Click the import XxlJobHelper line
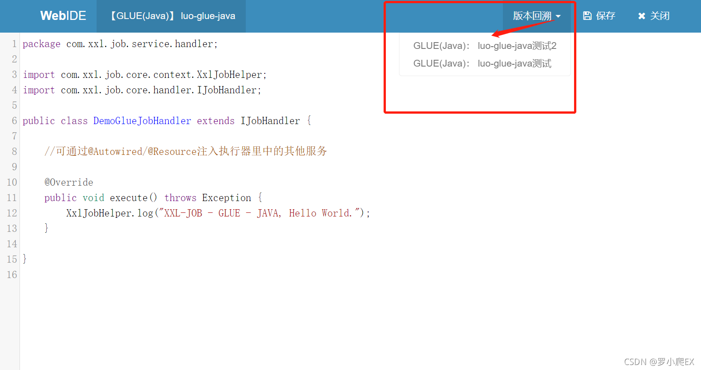This screenshot has height=370, width=701. tap(145, 75)
